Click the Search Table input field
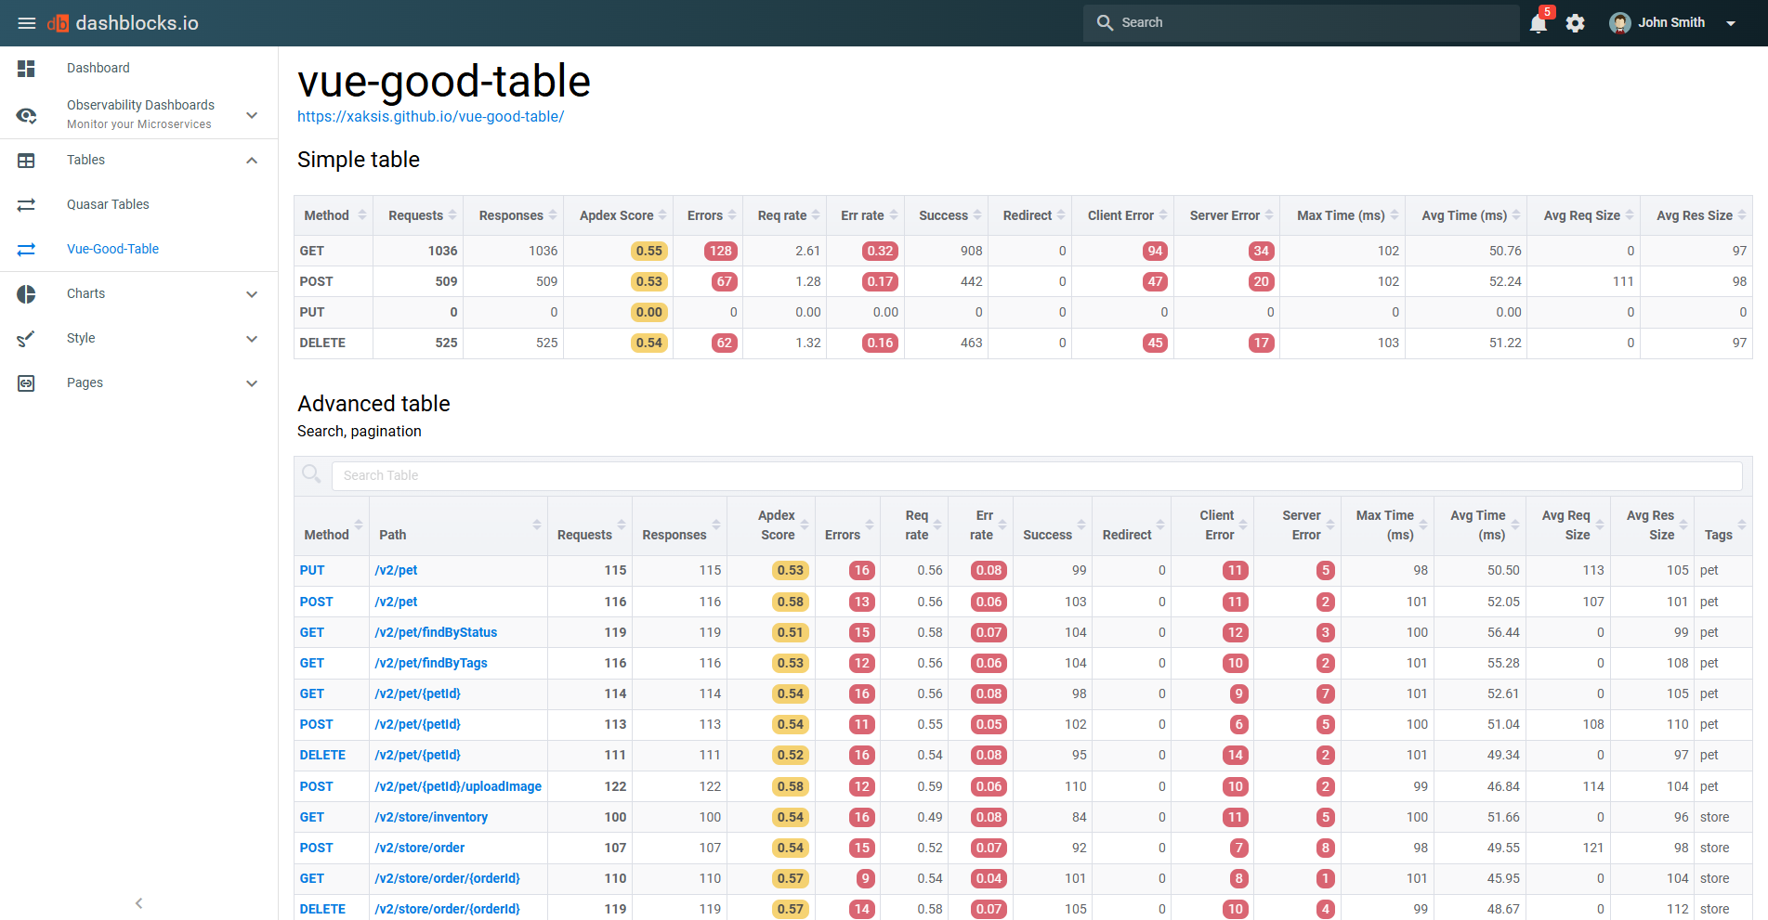The image size is (1768, 920). pyautogui.click(x=1037, y=476)
